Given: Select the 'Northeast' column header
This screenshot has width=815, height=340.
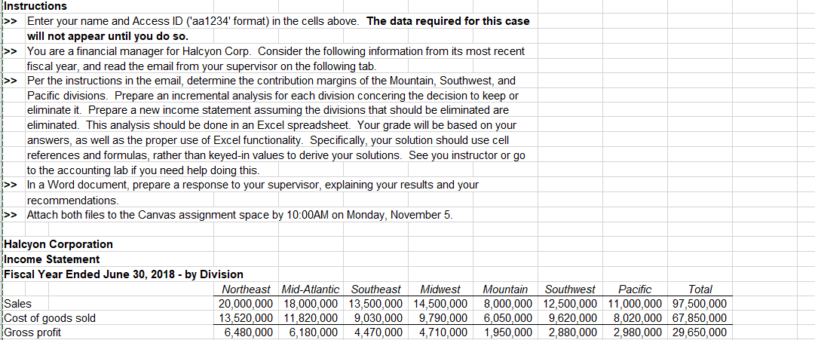Looking at the screenshot, I should (246, 289).
